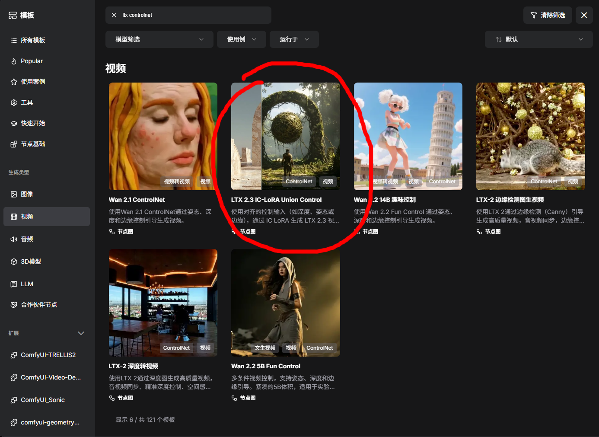Click the 节点图 icon under Wan 2.1 ControlNet
The height and width of the screenshot is (437, 599).
click(112, 232)
